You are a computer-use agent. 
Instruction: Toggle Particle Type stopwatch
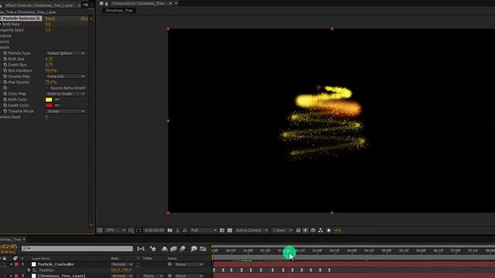(x=5, y=53)
